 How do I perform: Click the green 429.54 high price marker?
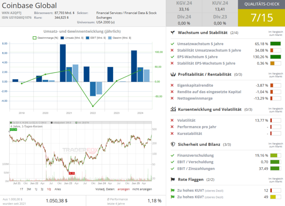pyautogui.click(x=13, y=130)
